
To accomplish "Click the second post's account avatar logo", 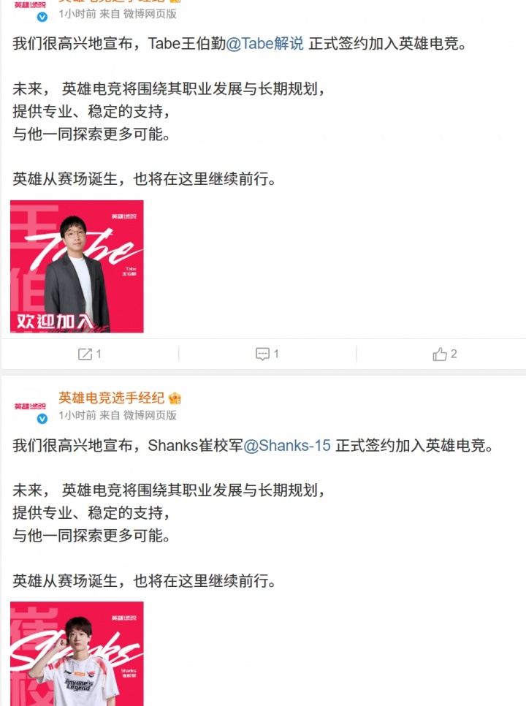I will pyautogui.click(x=30, y=406).
